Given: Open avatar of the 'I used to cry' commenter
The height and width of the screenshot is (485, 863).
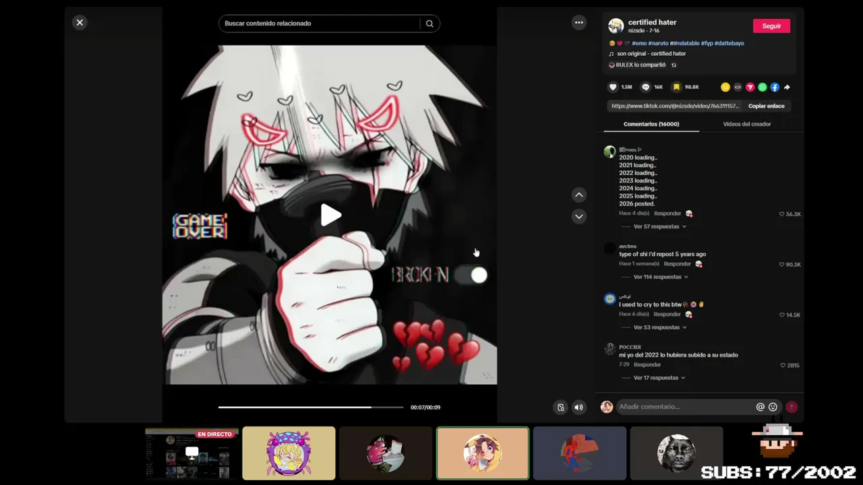Looking at the screenshot, I should point(609,299).
